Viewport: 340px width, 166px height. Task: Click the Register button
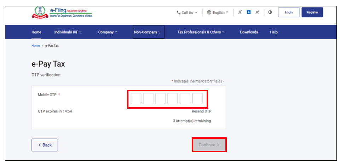coord(312,12)
